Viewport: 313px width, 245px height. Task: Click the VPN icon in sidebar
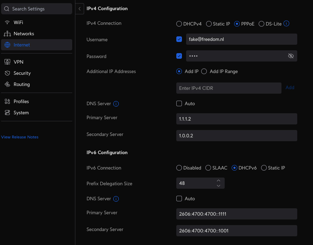[7, 62]
